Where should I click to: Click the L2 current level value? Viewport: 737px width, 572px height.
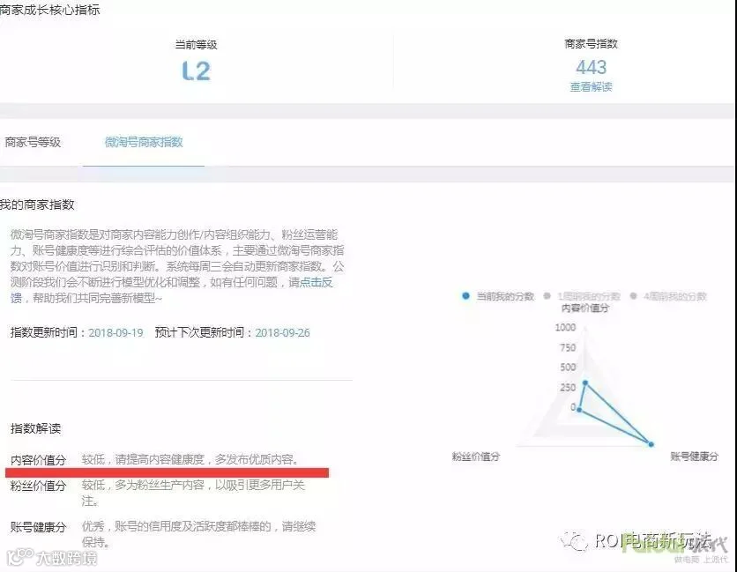click(x=197, y=71)
